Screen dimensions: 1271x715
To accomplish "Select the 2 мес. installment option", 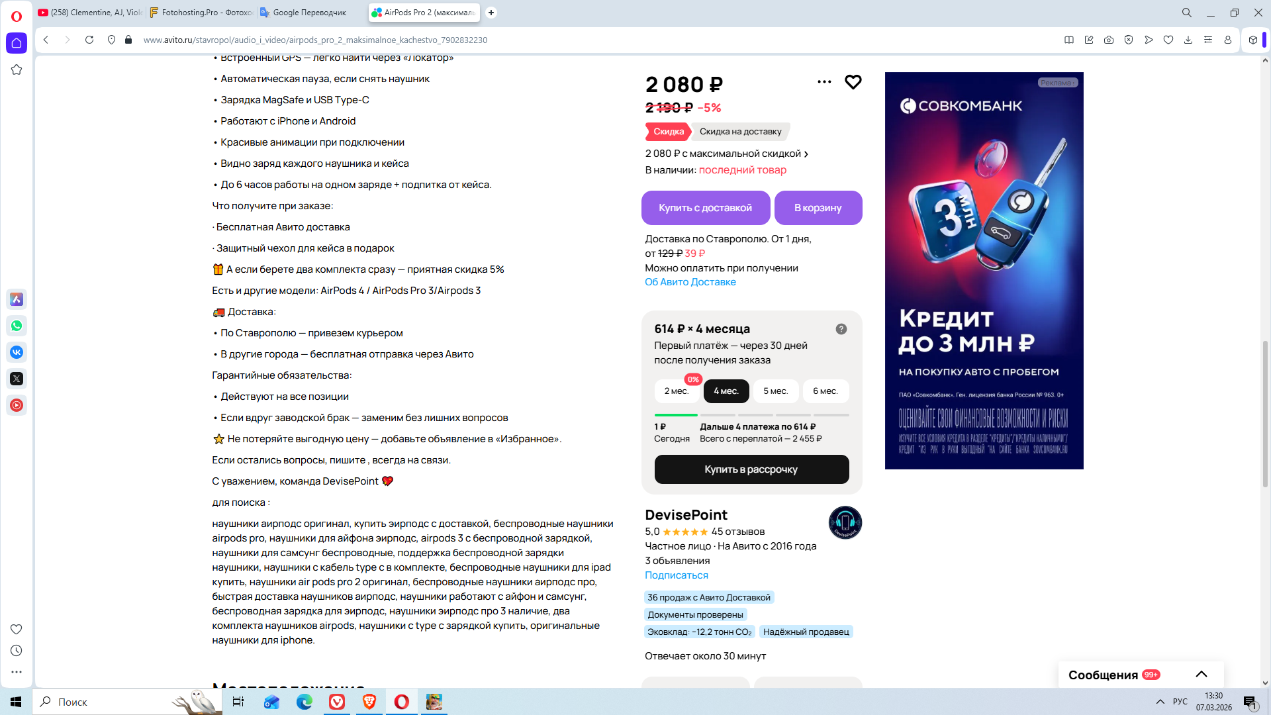I will click(x=676, y=391).
